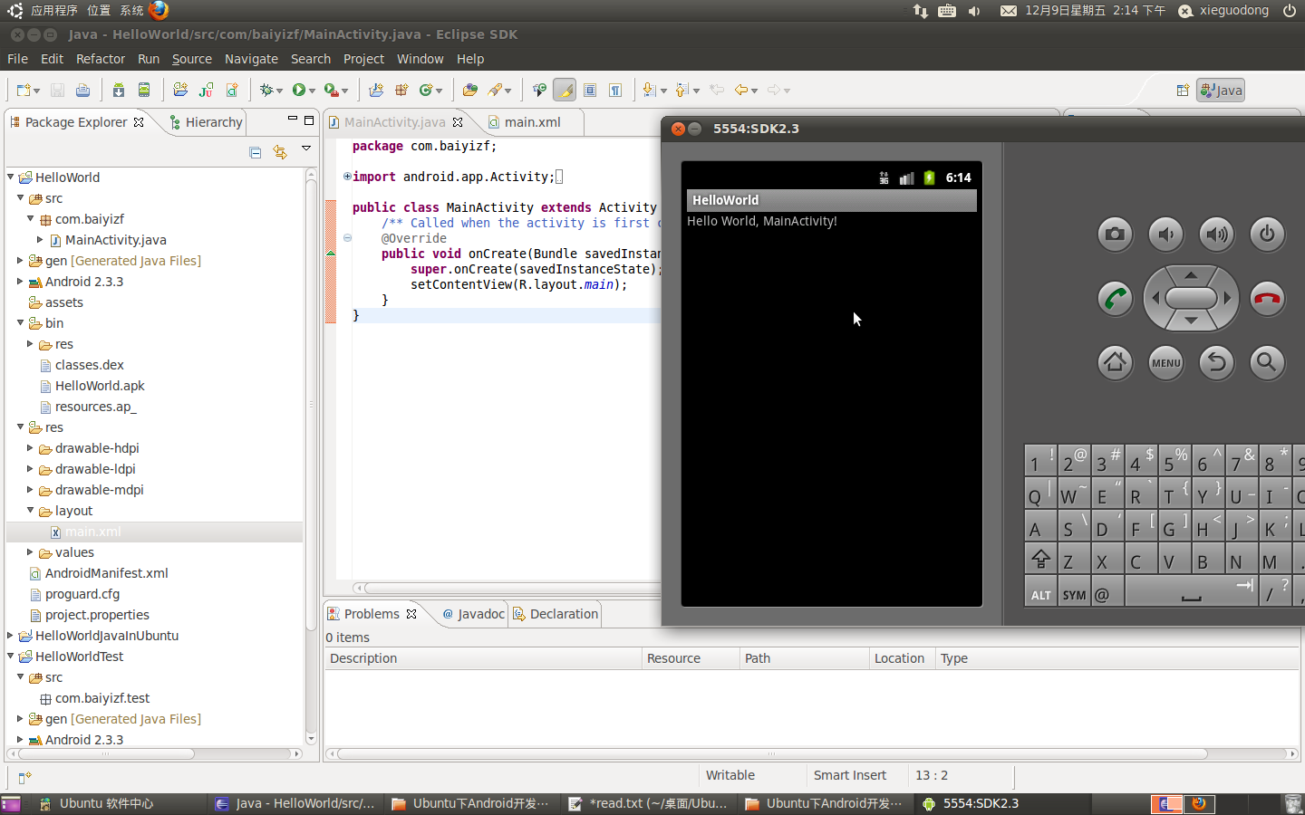Select the Java perspective button
This screenshot has height=815, width=1305.
point(1221,90)
